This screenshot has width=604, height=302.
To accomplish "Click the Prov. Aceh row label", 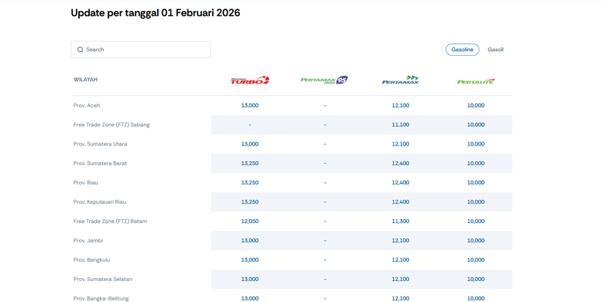I will coord(87,105).
